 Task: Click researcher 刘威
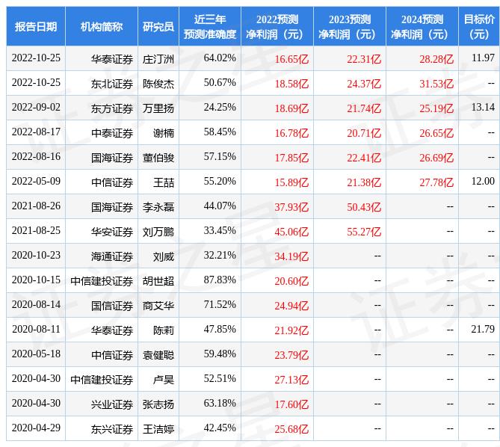164,256
